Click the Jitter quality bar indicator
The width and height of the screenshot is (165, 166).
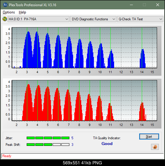(48, 138)
